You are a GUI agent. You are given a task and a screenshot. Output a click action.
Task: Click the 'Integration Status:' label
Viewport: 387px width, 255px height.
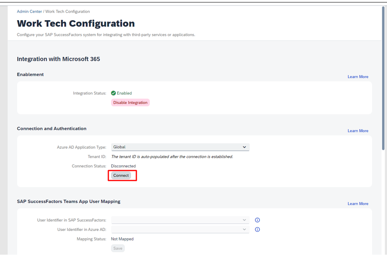[90, 93]
